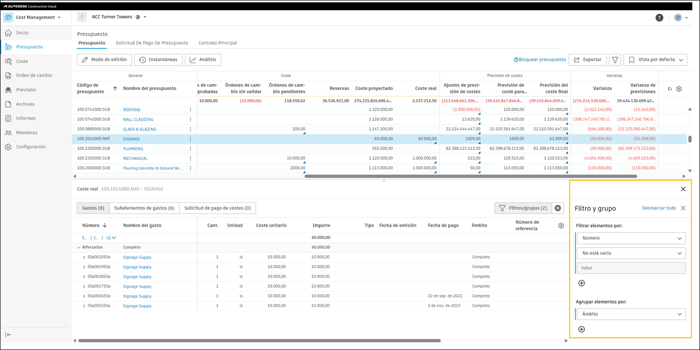The image size is (700, 350).
Task: Open the Inicio home page
Action: pyautogui.click(x=22, y=33)
